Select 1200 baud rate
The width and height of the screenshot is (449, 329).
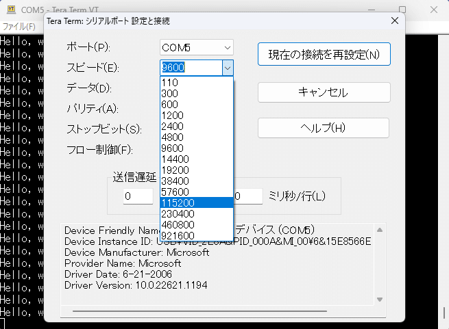click(197, 116)
